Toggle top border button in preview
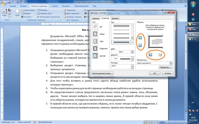The width and height of the screenshot is (199, 124). click(140, 37)
